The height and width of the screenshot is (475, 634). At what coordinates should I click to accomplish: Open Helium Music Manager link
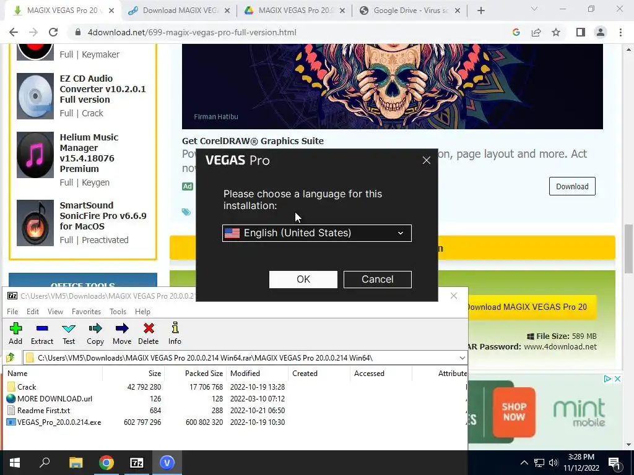tap(89, 153)
